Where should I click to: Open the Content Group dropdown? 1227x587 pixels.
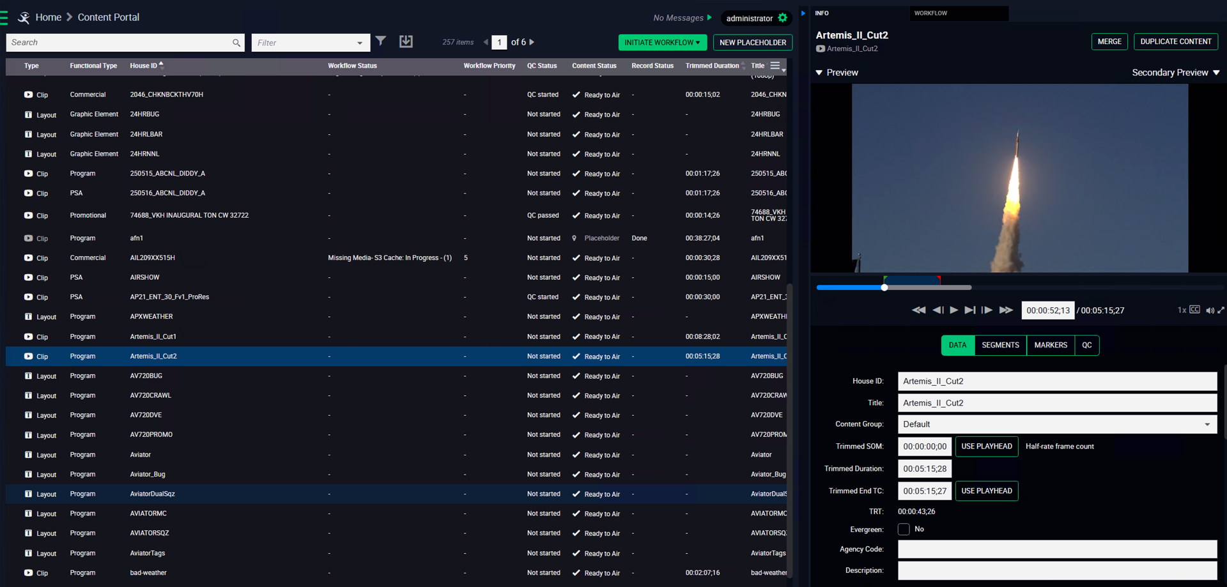pos(1057,424)
